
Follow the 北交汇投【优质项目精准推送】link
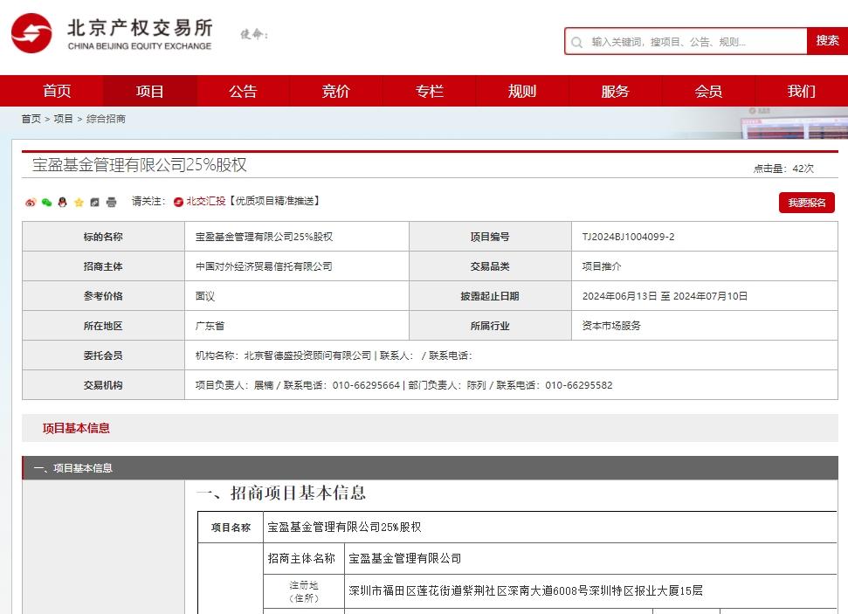(253, 202)
